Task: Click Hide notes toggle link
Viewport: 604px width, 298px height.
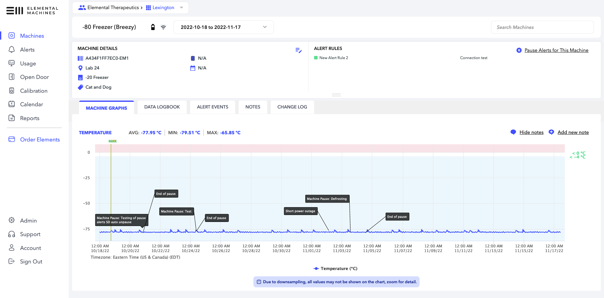Action: [531, 132]
